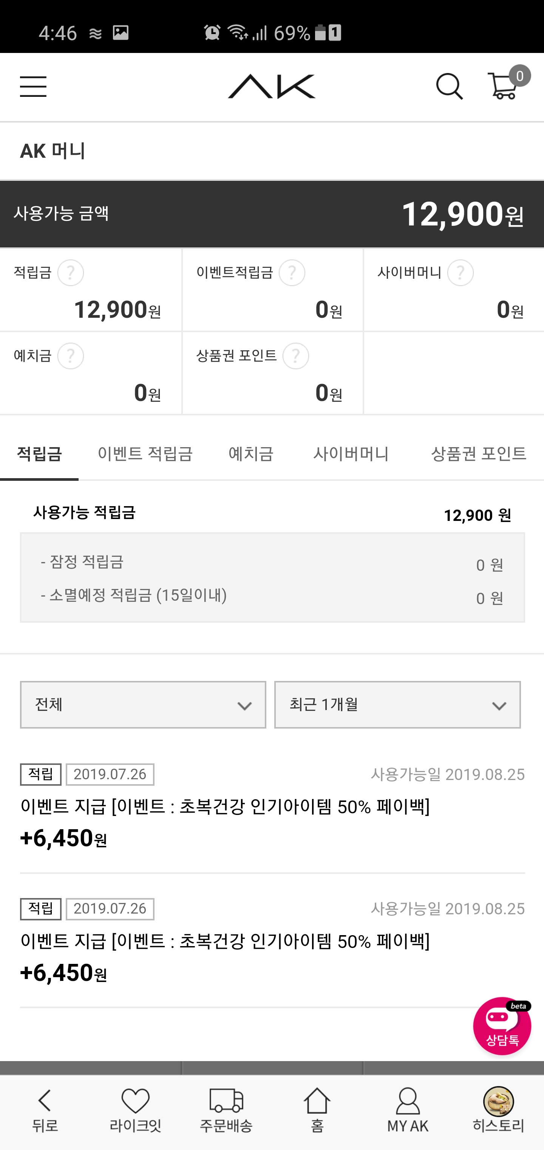Switch to the 예치금 tab

[250, 454]
